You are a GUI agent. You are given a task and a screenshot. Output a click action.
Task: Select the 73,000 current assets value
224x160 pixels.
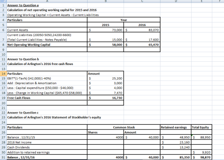[x=106, y=30]
